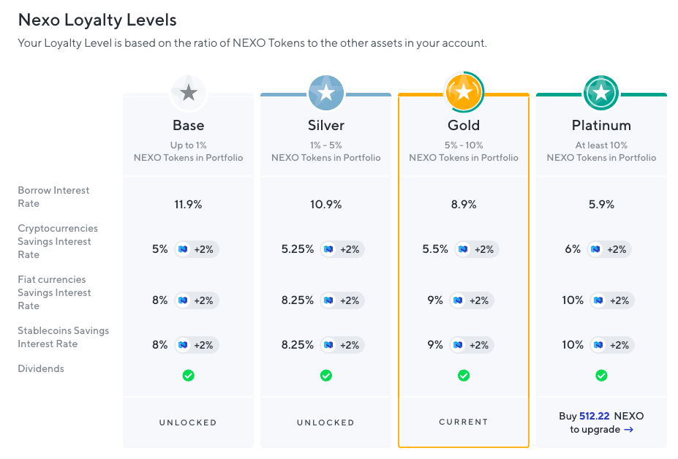
Task: Click the Base level gray star badge
Action: click(x=189, y=93)
